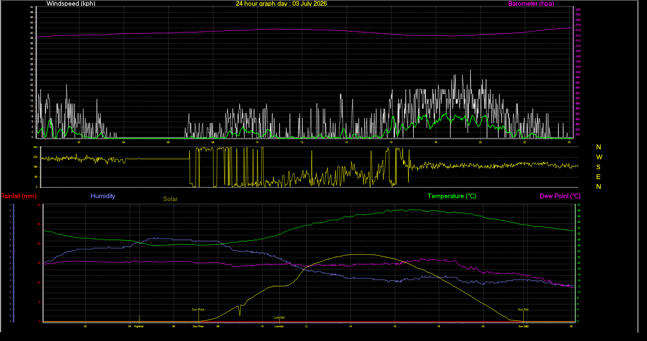The height and width of the screenshot is (341, 647).
Task: Click the "S" compass letter
Action: (598, 167)
